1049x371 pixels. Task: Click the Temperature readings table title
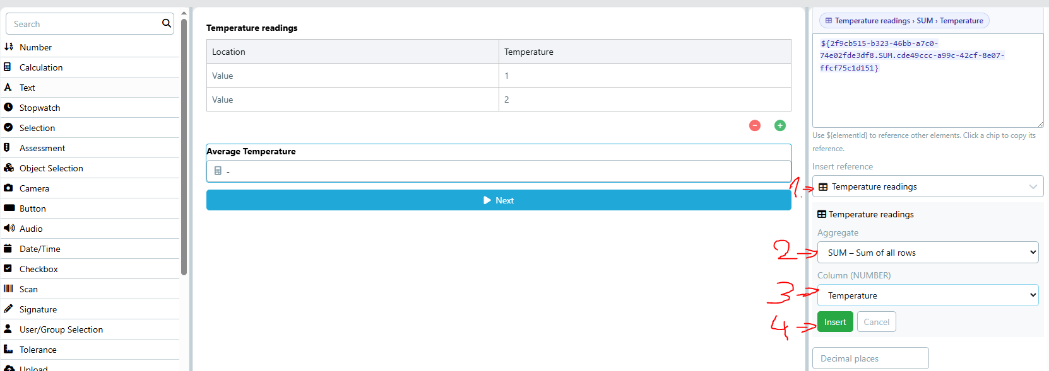pos(252,28)
